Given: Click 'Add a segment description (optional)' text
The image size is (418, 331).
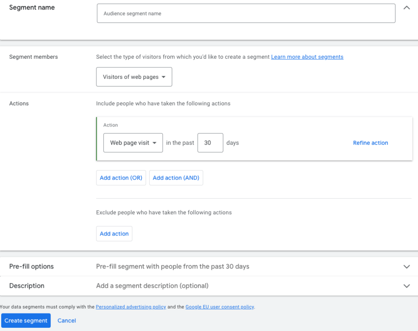Looking at the screenshot, I should (x=152, y=286).
